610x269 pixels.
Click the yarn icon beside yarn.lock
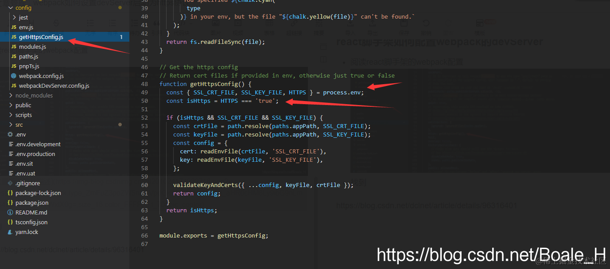(11, 232)
